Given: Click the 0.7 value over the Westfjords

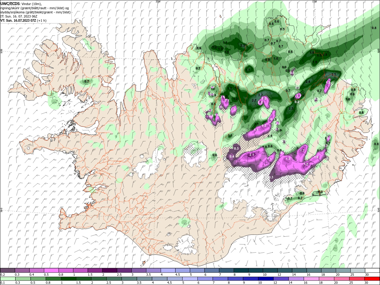Looking at the screenshot, I should [87, 81].
